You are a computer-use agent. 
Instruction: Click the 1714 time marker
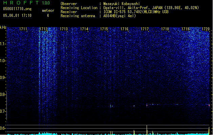84,29
